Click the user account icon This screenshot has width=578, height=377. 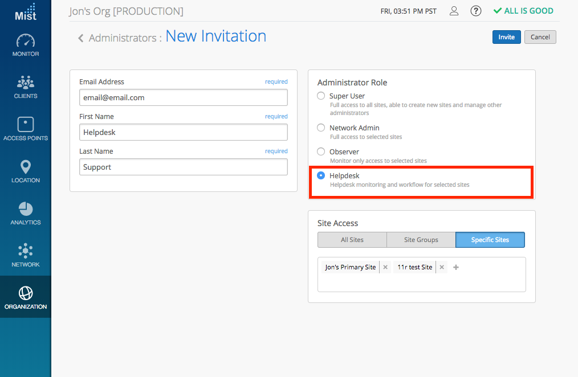click(x=454, y=11)
